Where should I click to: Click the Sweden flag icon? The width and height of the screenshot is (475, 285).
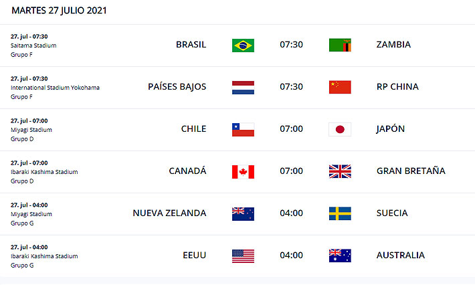point(340,213)
